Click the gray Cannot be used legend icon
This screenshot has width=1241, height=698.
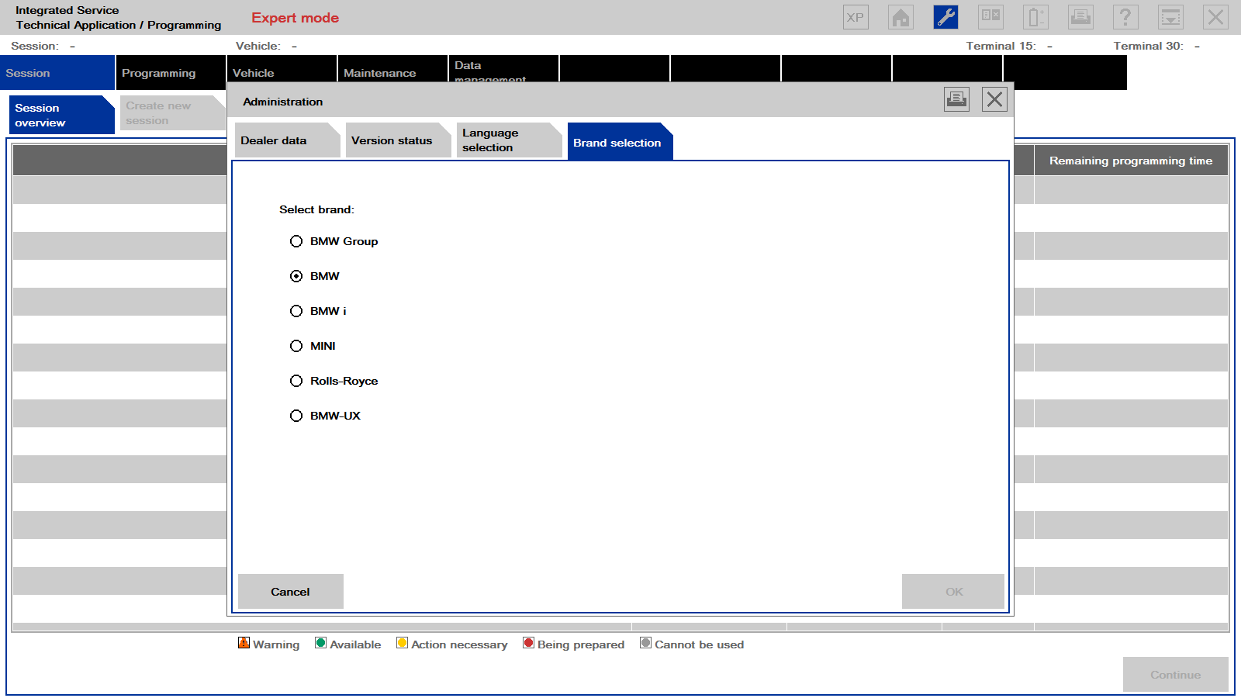click(646, 643)
